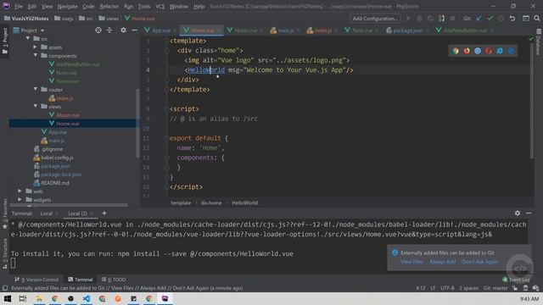Click UTF-8 encoding in status bar
The image size is (543, 305).
pyautogui.click(x=447, y=288)
